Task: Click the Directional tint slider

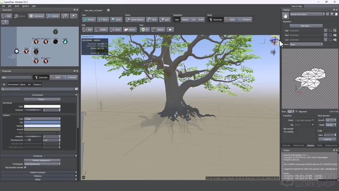Action: click(x=33, y=140)
